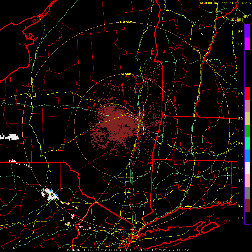Click the dark radar center hole in the echoes
Image resolution: width=252 pixels, height=252 pixels.
click(x=126, y=126)
